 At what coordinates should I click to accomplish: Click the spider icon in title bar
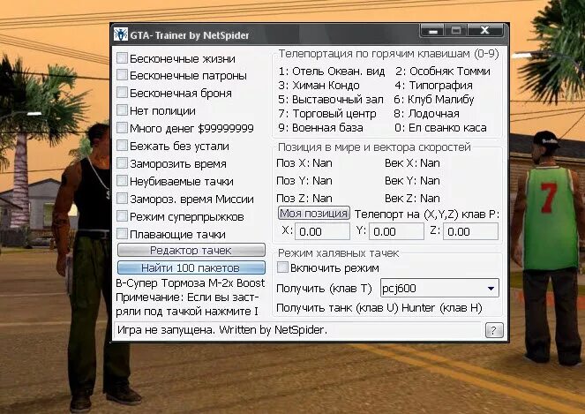(x=121, y=34)
